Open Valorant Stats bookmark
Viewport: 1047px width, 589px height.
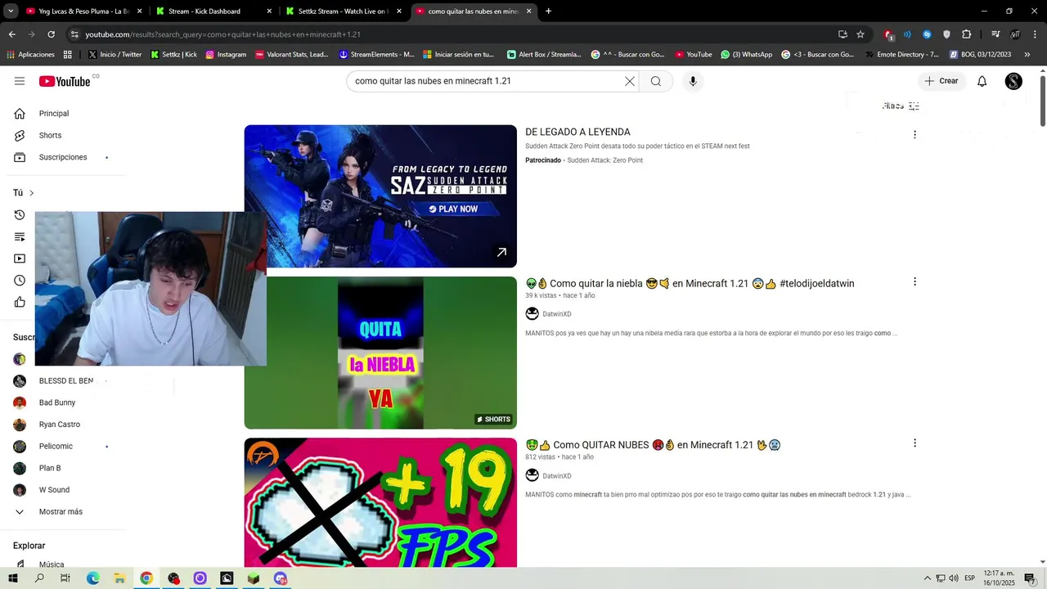point(291,54)
